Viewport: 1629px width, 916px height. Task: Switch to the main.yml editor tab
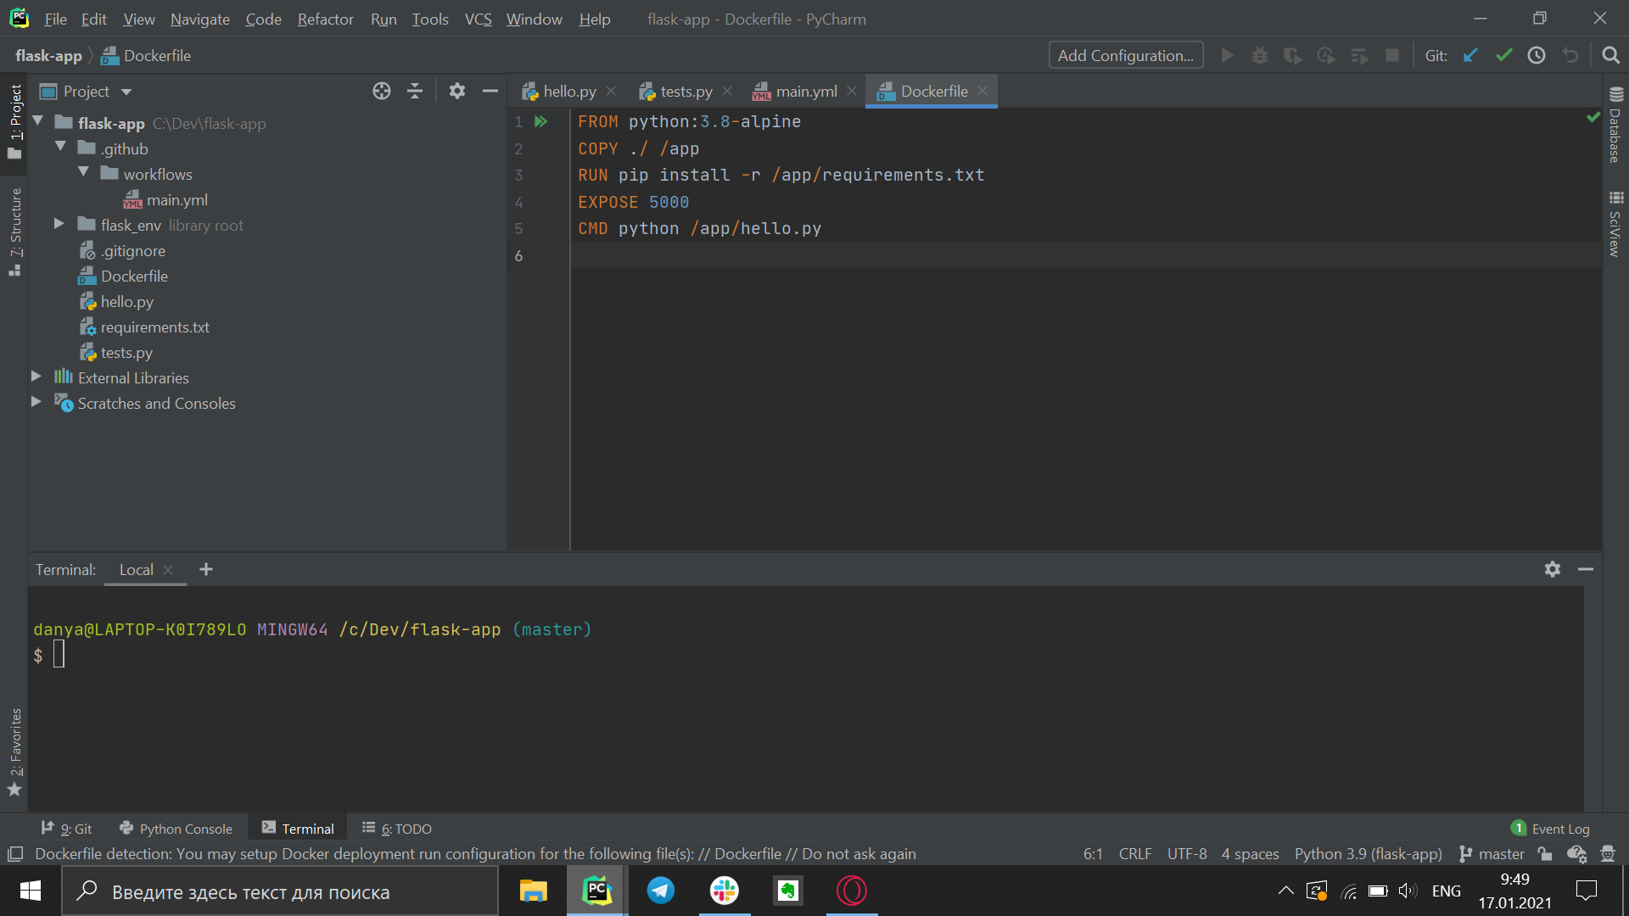(805, 91)
